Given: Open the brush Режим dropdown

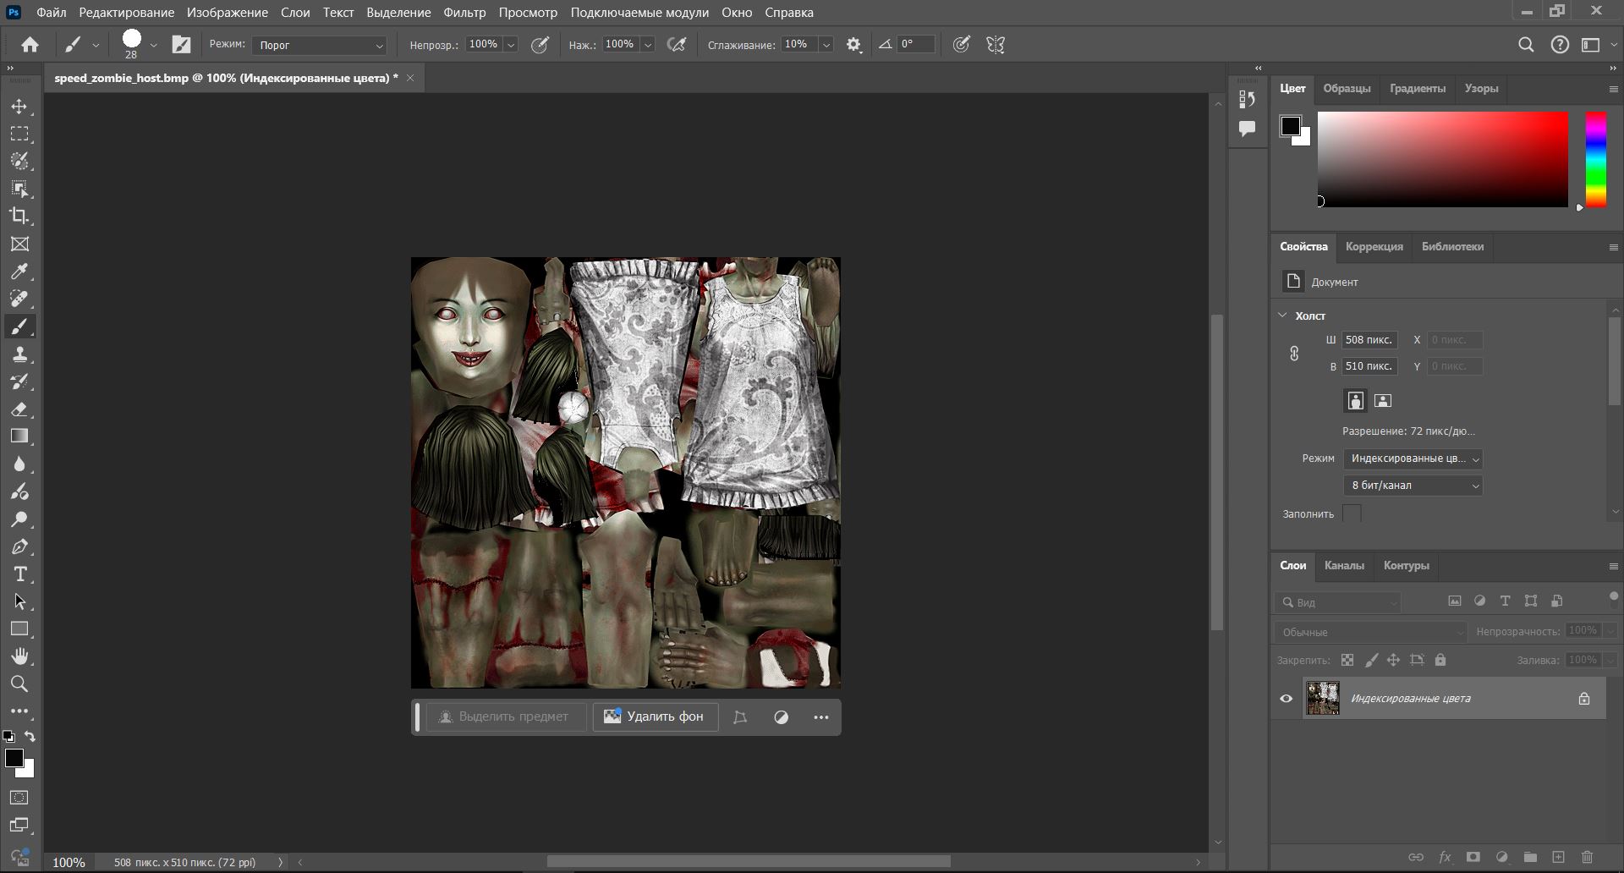Looking at the screenshot, I should tap(319, 45).
